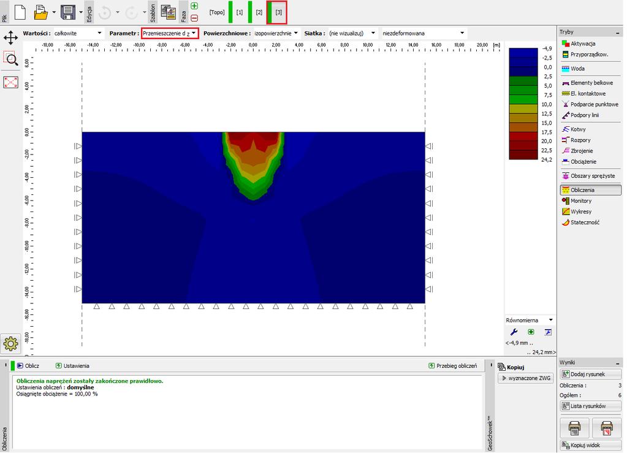The height and width of the screenshot is (453, 627).
Task: Select Kotwy mode
Action: tap(574, 129)
